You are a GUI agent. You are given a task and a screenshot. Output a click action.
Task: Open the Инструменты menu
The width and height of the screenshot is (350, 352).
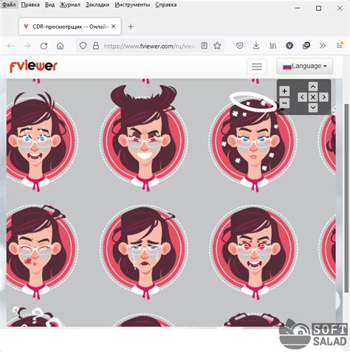tap(132, 4)
